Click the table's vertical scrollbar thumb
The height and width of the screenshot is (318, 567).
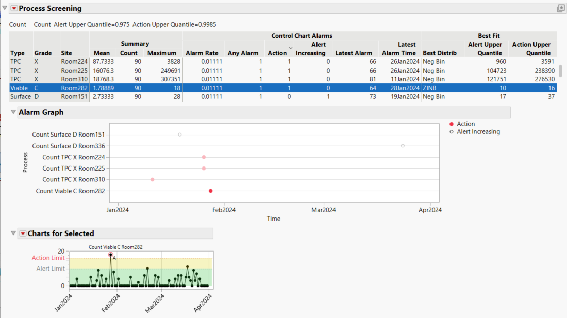pyautogui.click(x=560, y=71)
